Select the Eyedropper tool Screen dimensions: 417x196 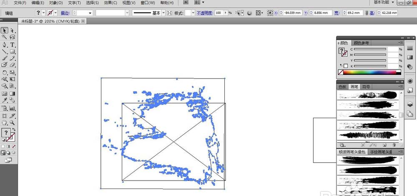pos(5,100)
